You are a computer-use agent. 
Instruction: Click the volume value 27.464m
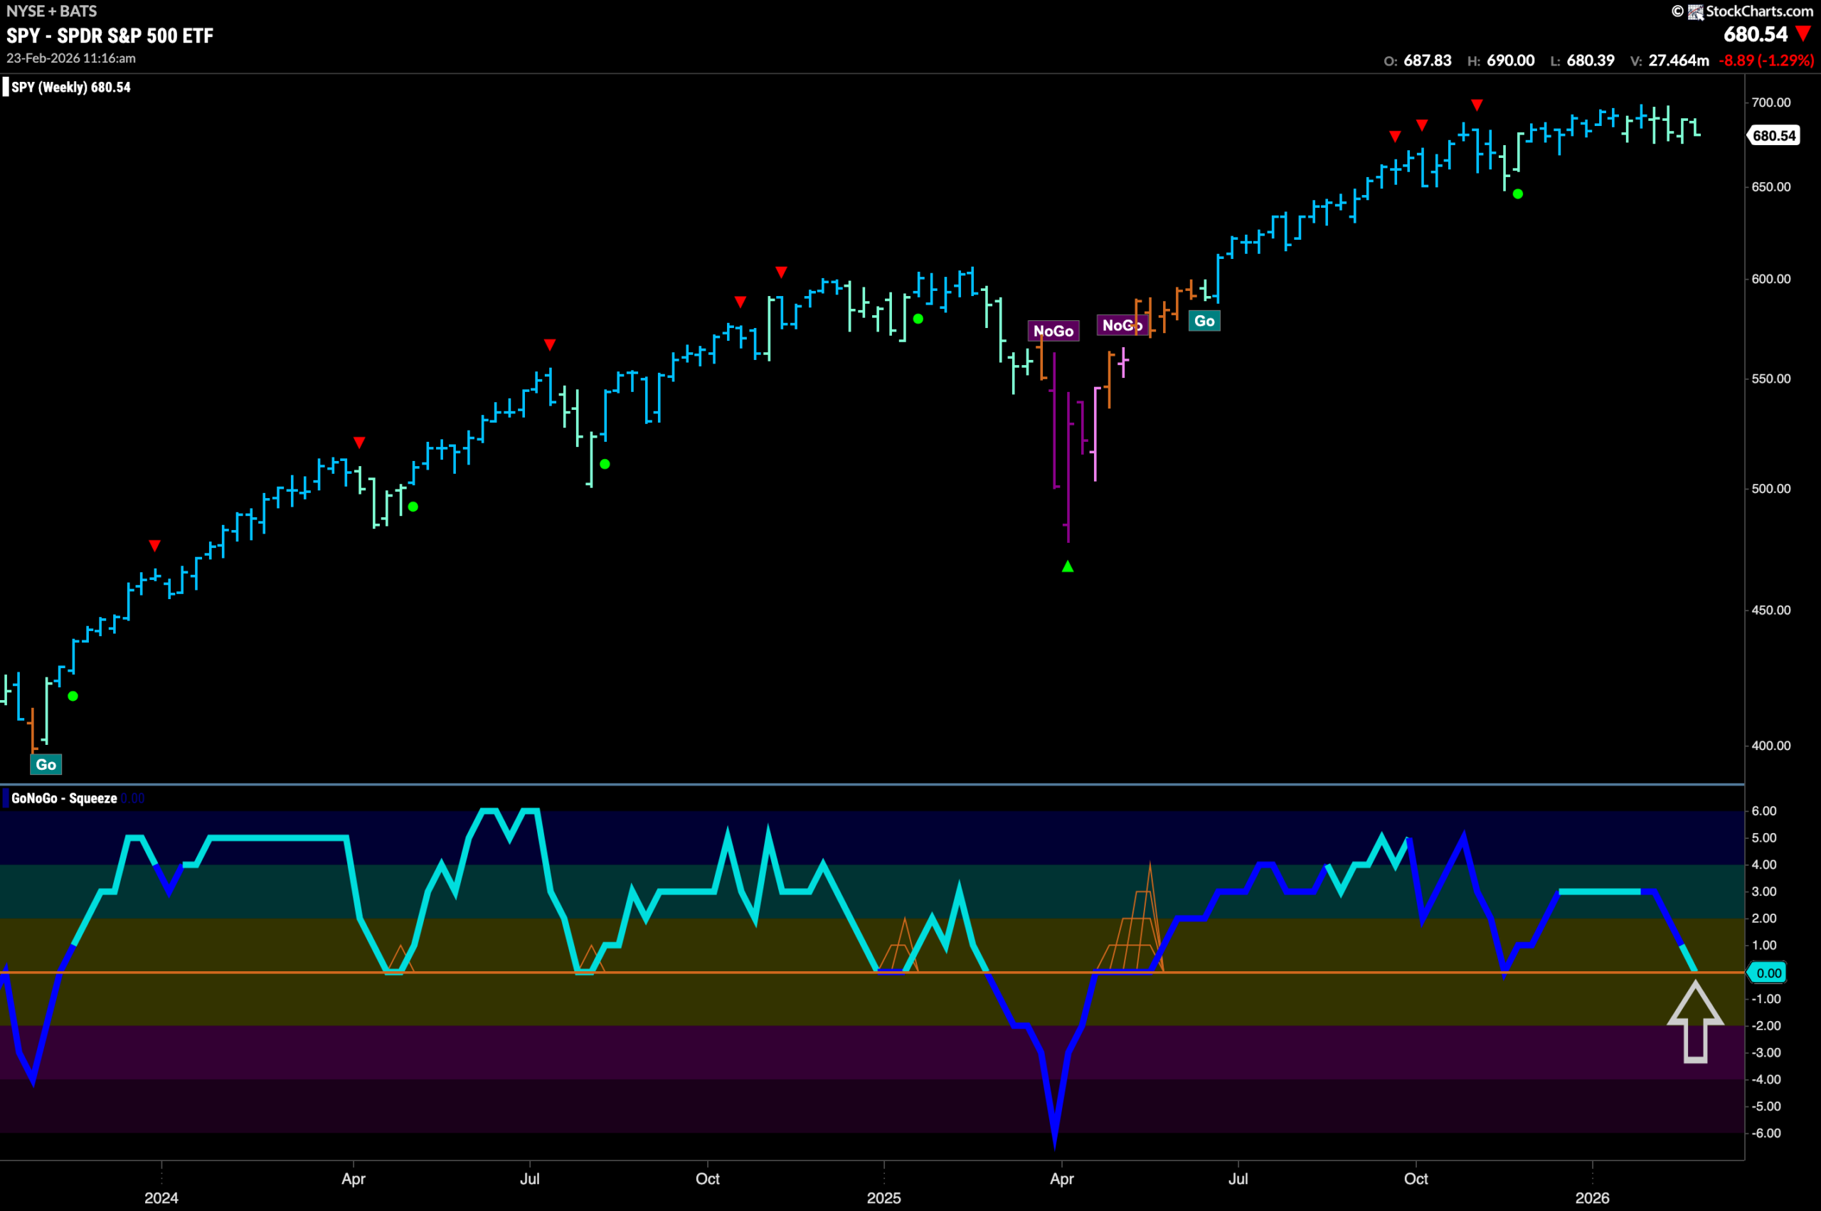[x=1678, y=60]
